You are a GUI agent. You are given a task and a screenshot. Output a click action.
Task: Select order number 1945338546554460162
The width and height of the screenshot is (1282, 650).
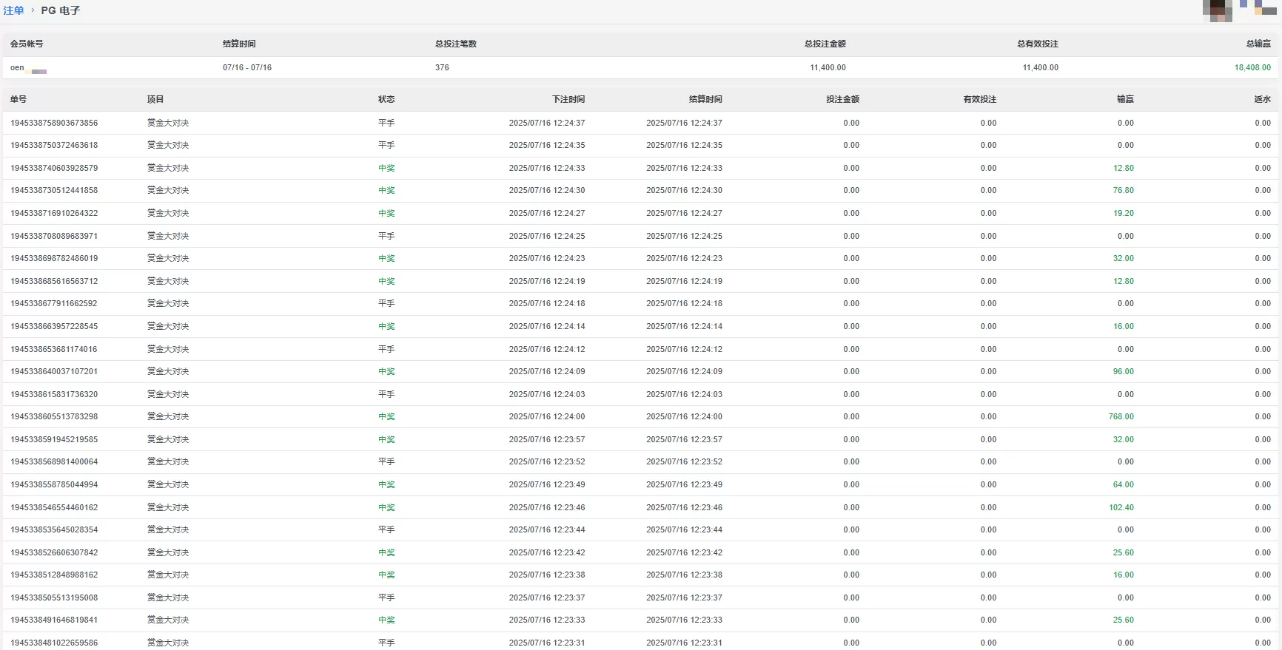(x=54, y=507)
